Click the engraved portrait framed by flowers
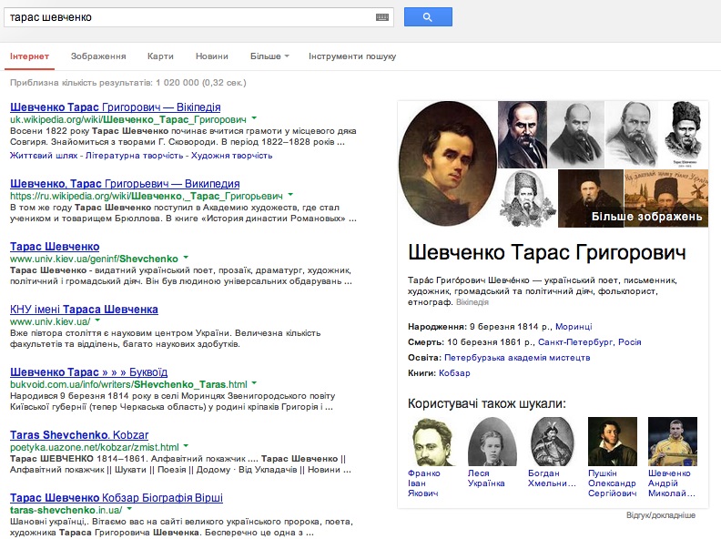Screen dimensions: 721x539 click(x=527, y=198)
